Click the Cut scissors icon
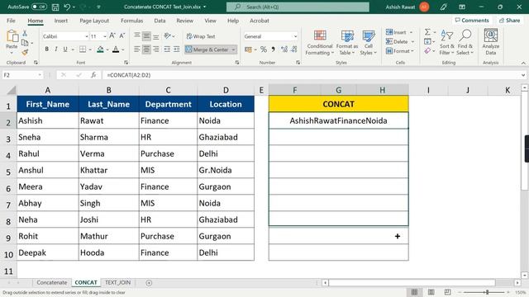The width and height of the screenshot is (529, 297). tap(25, 33)
